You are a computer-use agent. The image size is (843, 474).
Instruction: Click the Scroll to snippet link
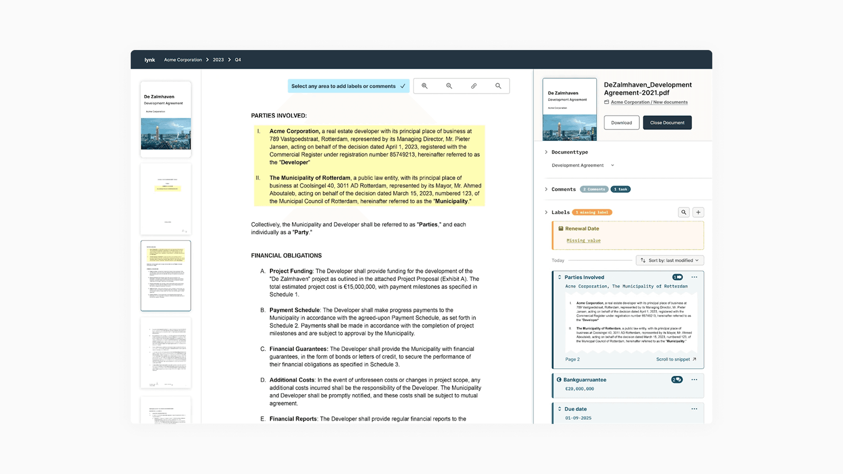[676, 359]
